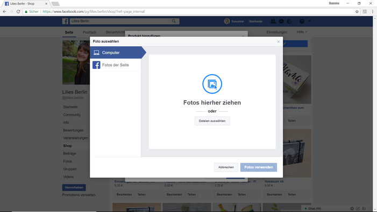Screen dimensions: 377x212
Task: Go to Startseite in the top bar
Action: coord(255,22)
